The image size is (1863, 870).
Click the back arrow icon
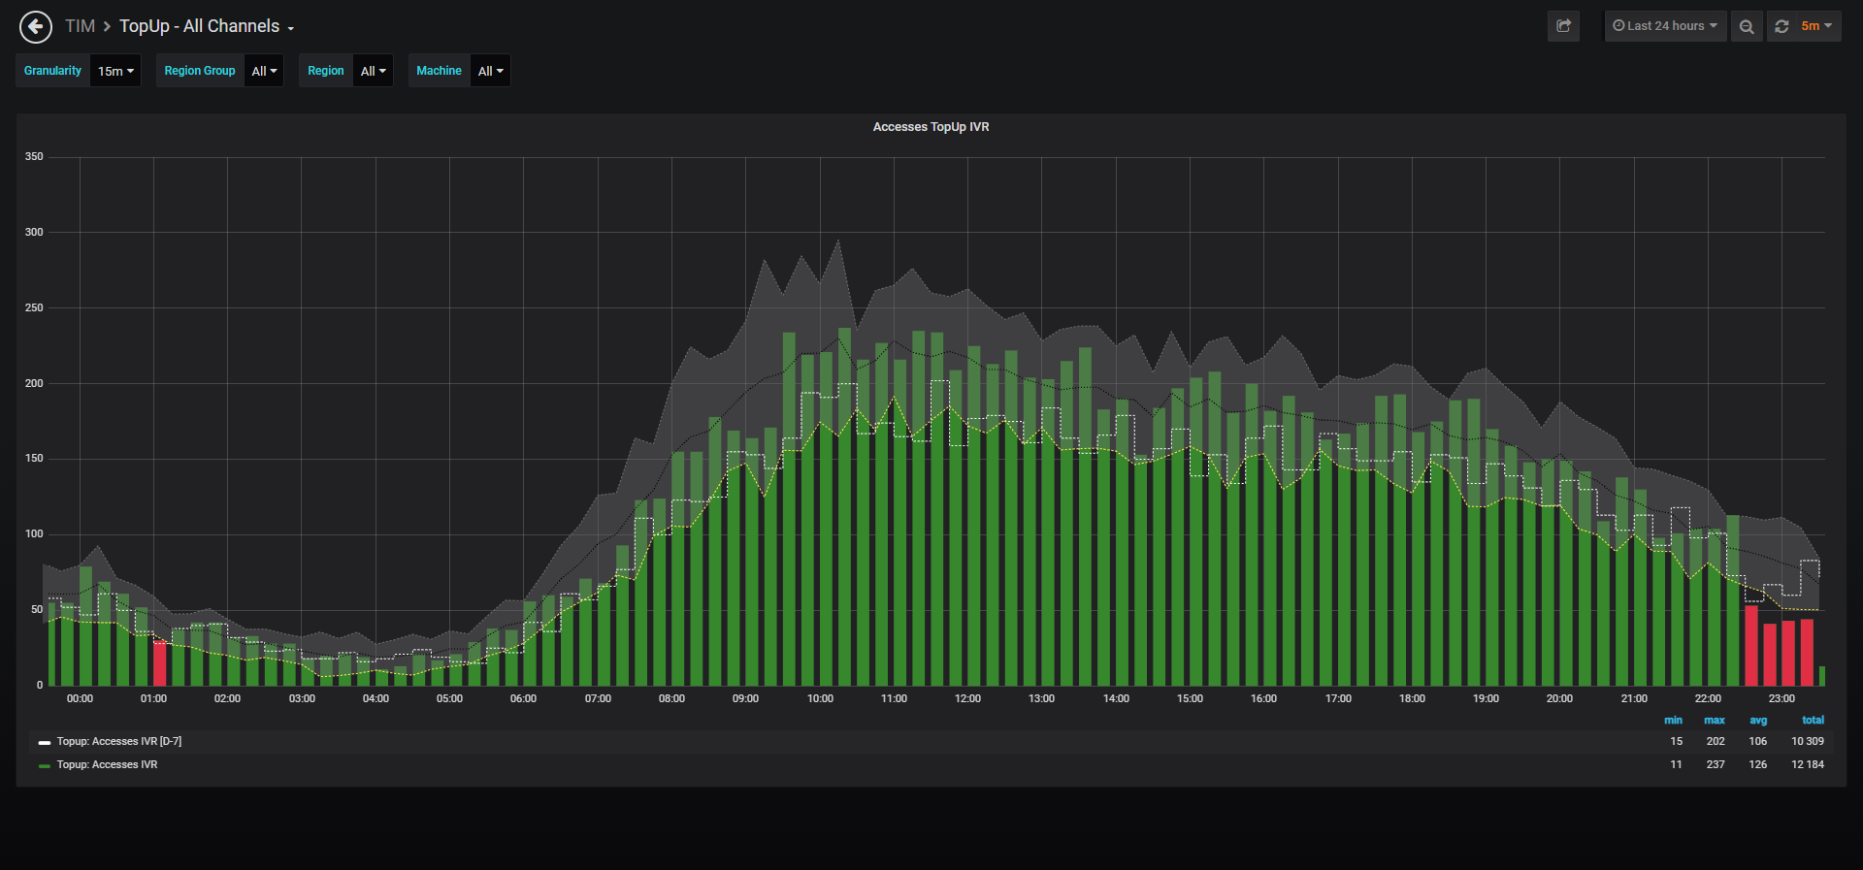[x=36, y=26]
